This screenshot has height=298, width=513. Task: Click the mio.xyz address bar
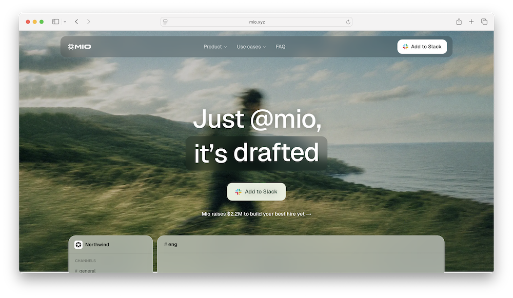tap(256, 22)
